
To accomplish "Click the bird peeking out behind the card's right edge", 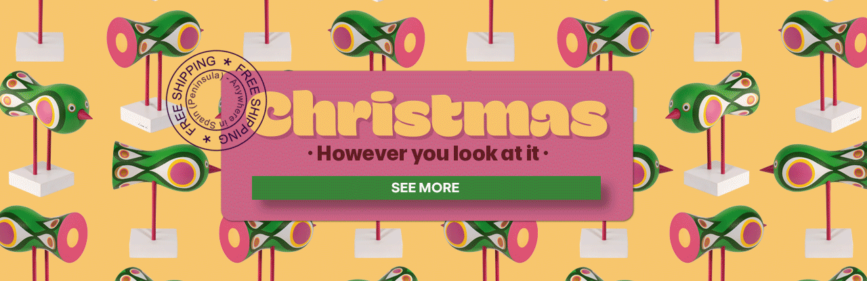I will 645,167.
